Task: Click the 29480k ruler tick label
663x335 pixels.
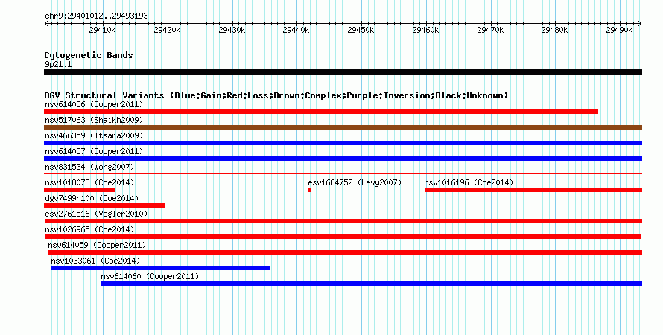Action: pos(554,30)
